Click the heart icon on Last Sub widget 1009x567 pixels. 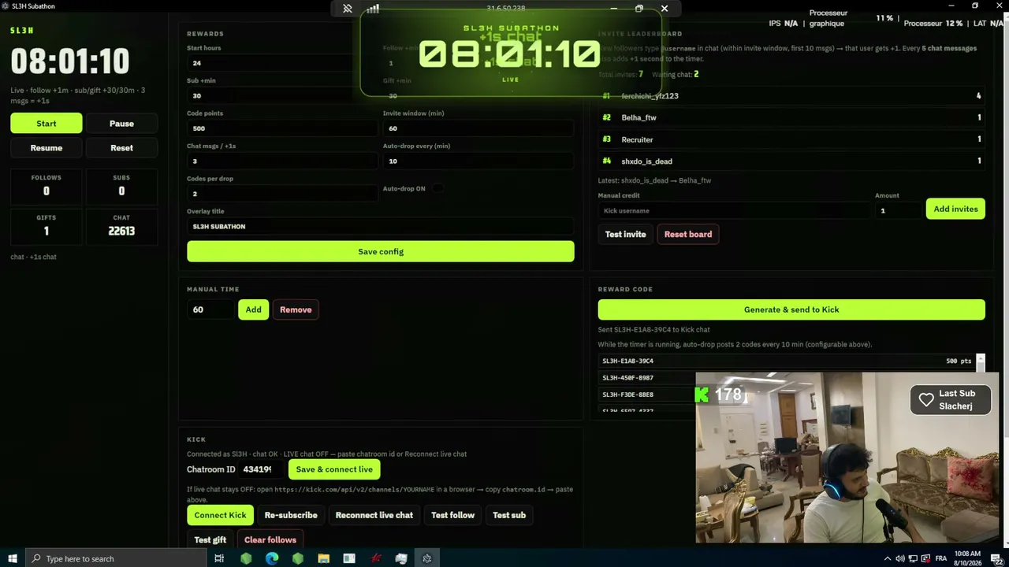[926, 399]
